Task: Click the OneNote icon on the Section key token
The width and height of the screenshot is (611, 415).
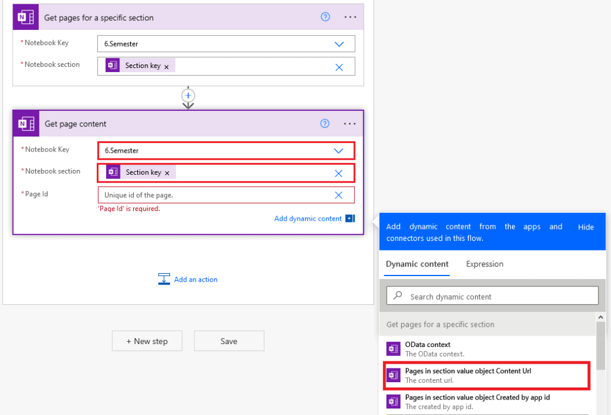Action: click(x=113, y=171)
